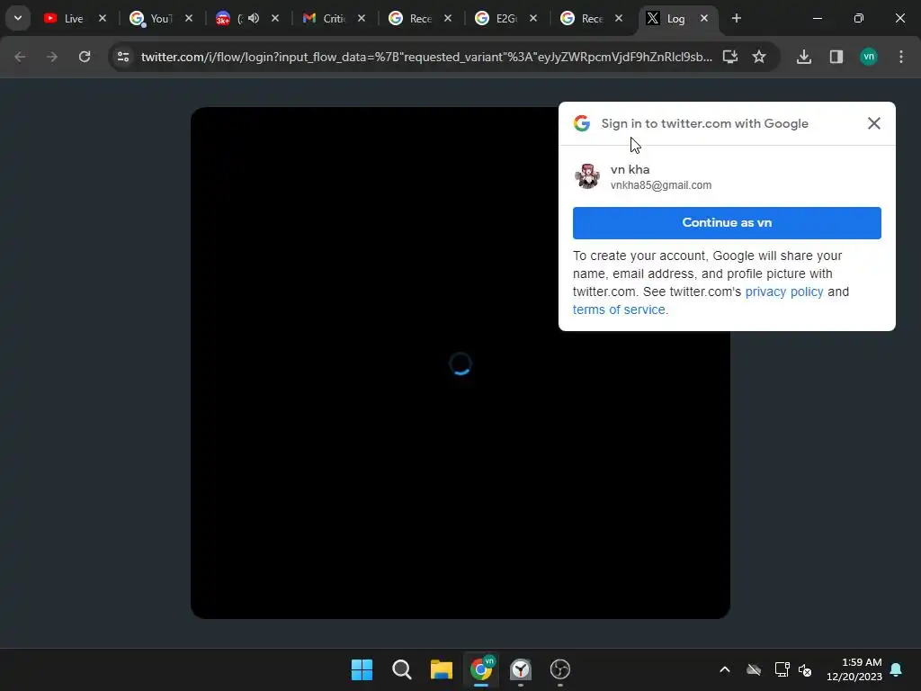Open the vn Chrome profile menu

coord(869,57)
